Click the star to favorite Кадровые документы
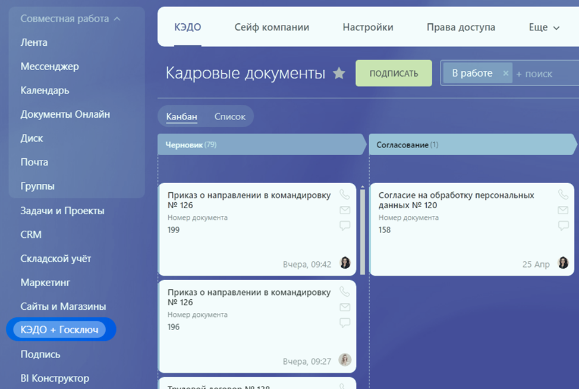Image resolution: width=579 pixels, height=389 pixels. click(339, 73)
